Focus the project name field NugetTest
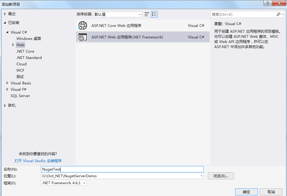Image resolution: width=287 pixels, height=196 pixels. tap(122, 169)
